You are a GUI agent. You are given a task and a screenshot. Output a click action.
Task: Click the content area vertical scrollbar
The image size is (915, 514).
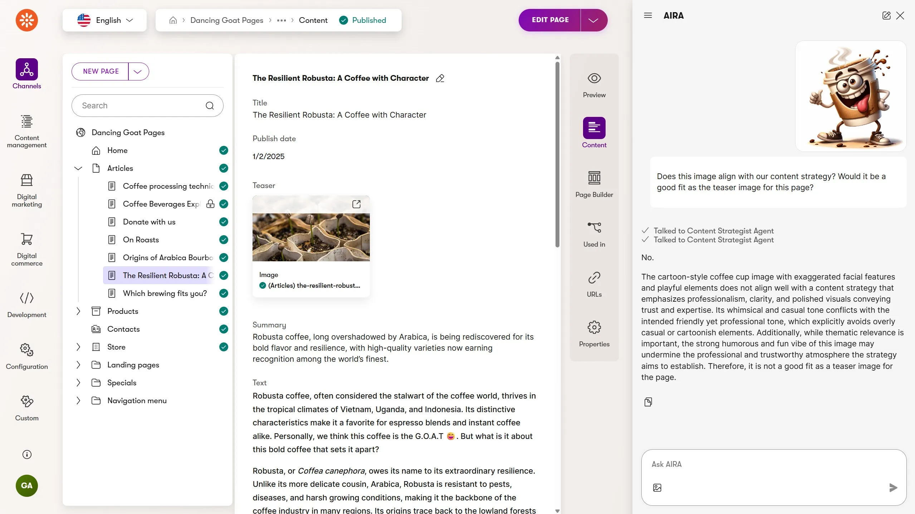pyautogui.click(x=557, y=155)
